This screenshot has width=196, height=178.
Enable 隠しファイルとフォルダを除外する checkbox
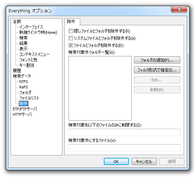(x=71, y=31)
